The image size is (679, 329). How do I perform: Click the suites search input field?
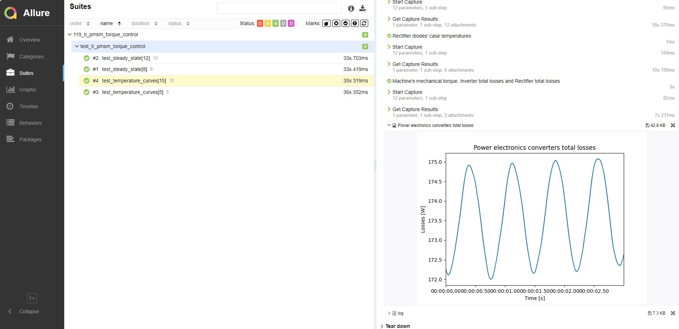(279, 8)
